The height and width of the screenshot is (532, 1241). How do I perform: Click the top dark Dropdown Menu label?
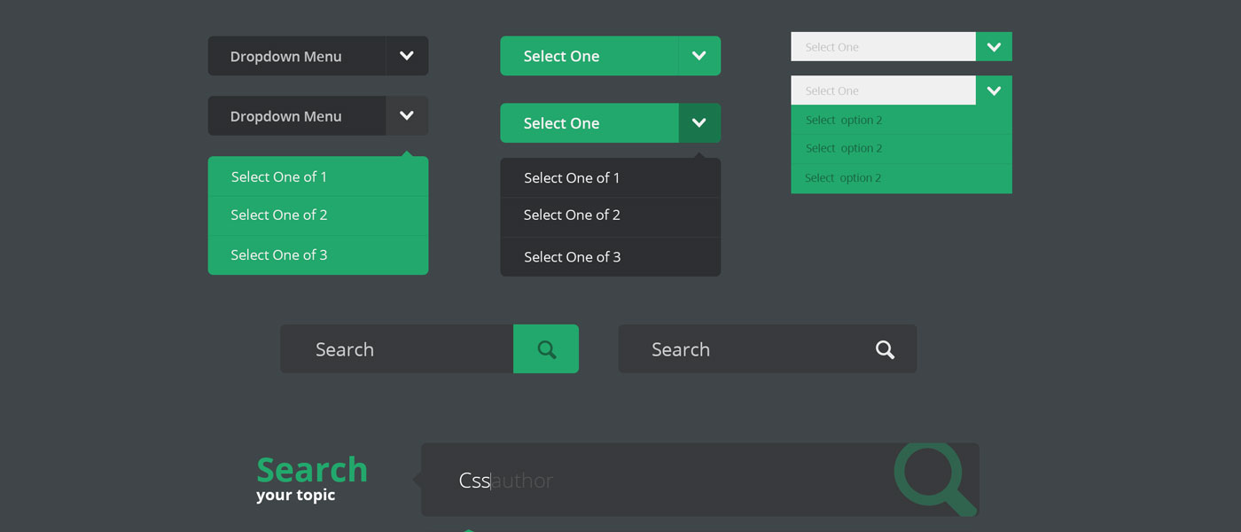pos(285,56)
